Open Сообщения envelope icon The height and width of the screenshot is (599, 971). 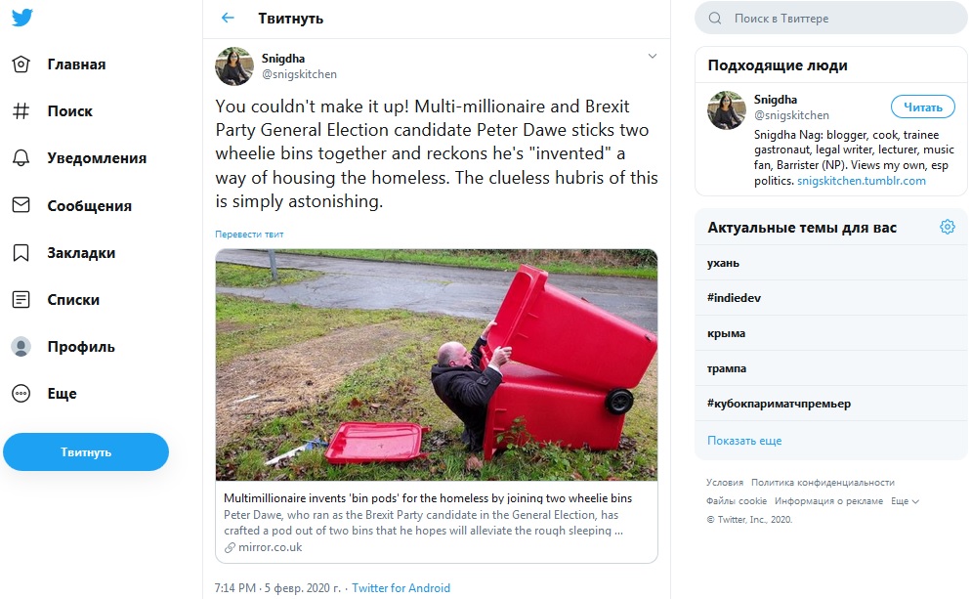[x=21, y=205]
